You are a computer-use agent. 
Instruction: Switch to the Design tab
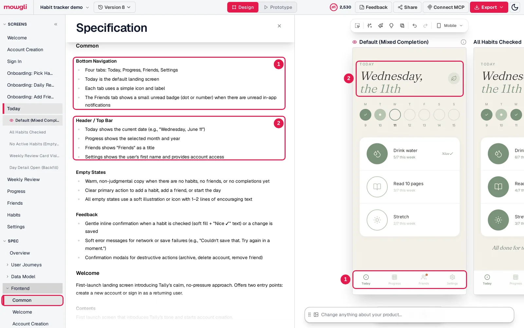[243, 7]
